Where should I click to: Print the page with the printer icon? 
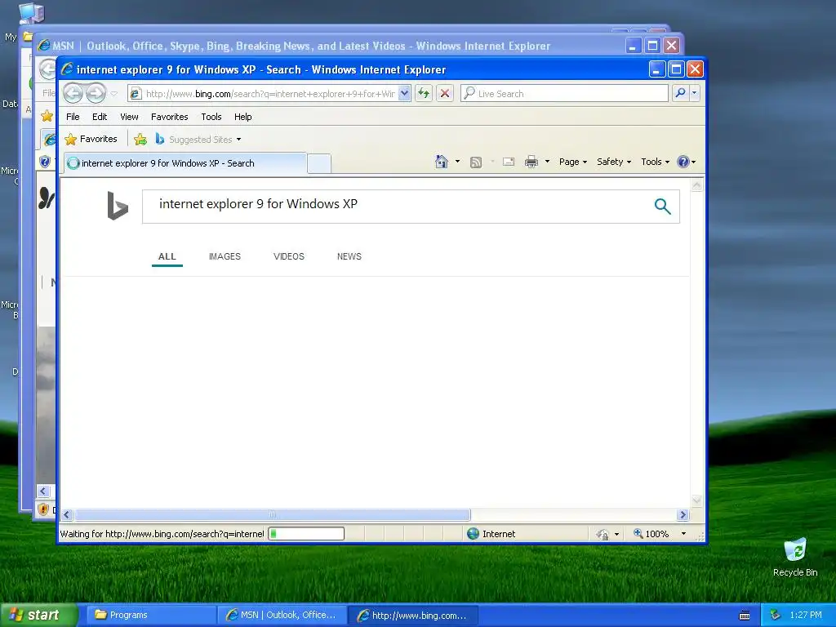[531, 162]
